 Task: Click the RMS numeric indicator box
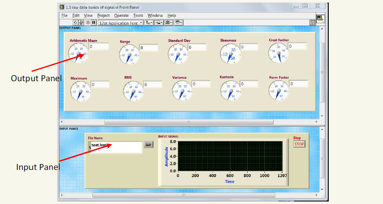153,85
